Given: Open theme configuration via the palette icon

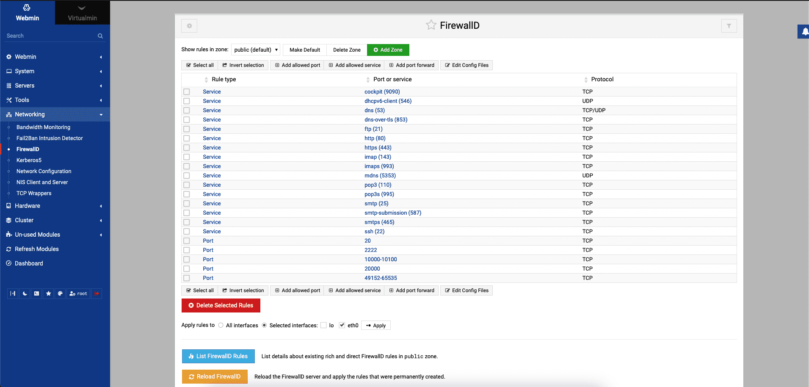Looking at the screenshot, I should point(60,293).
